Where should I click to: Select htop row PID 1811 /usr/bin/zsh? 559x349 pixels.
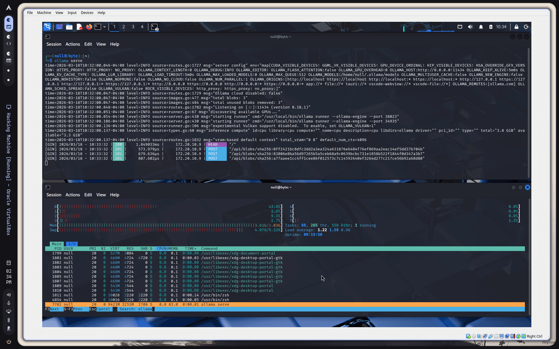285,295
